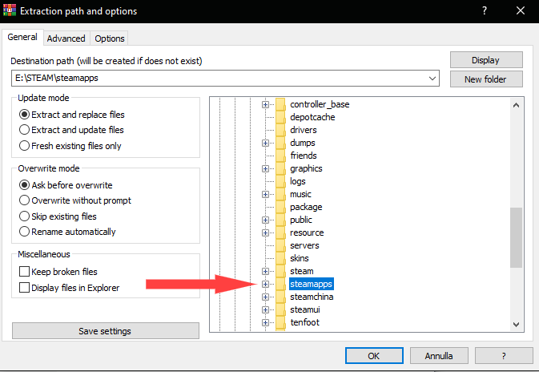This screenshot has width=539, height=372.
Task: Select Extract and update files option
Action: pyautogui.click(x=71, y=130)
